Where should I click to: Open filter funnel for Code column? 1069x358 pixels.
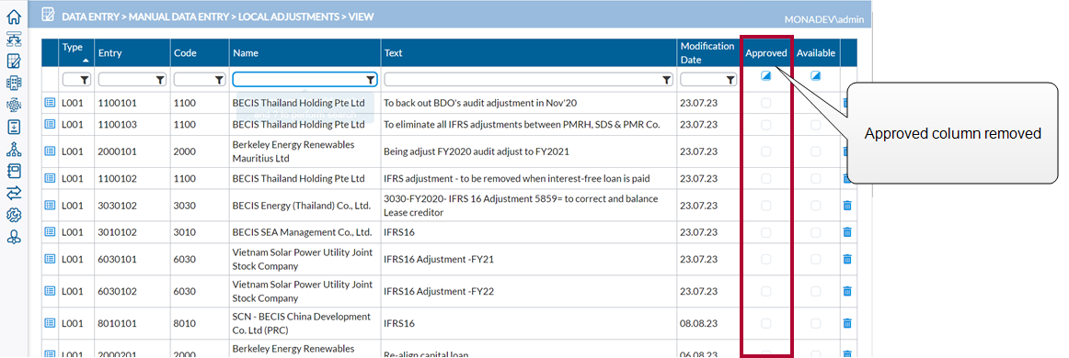[x=219, y=80]
